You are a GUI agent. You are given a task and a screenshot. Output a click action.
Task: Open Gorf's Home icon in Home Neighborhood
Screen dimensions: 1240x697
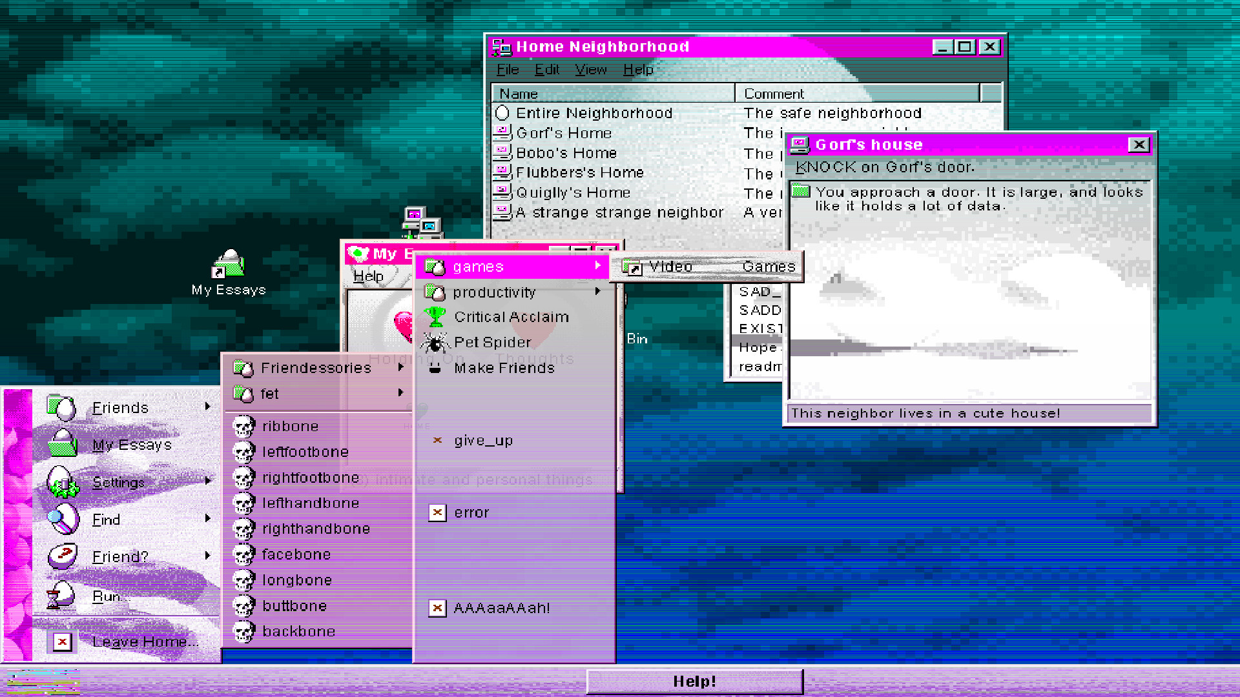click(x=504, y=133)
